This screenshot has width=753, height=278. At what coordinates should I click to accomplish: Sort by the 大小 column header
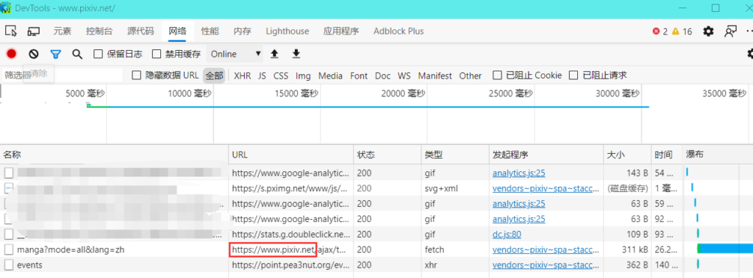click(628, 155)
